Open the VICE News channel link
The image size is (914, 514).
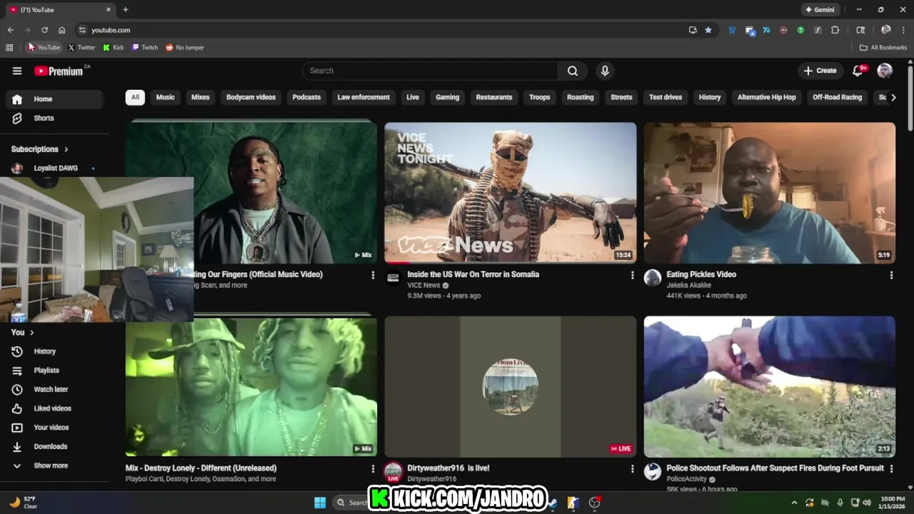coord(423,286)
